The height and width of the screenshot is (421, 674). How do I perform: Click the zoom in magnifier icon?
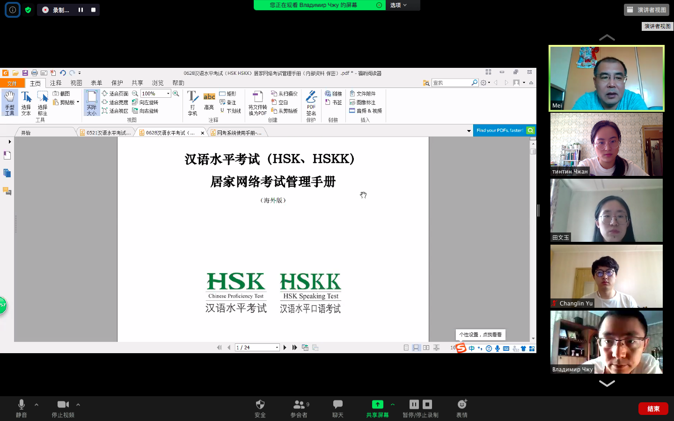[176, 94]
